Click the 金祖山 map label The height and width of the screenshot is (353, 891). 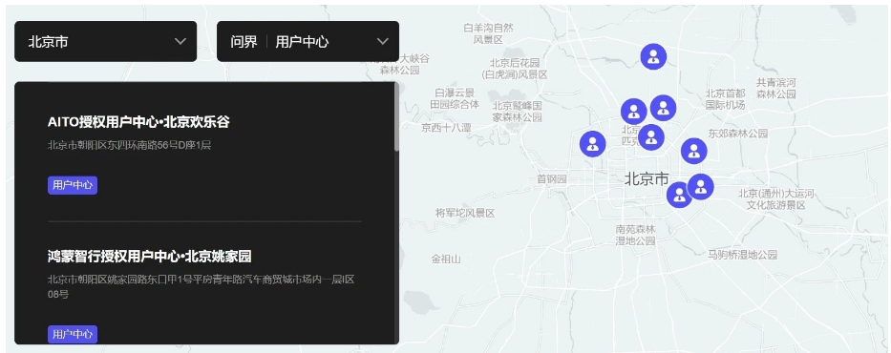click(445, 260)
